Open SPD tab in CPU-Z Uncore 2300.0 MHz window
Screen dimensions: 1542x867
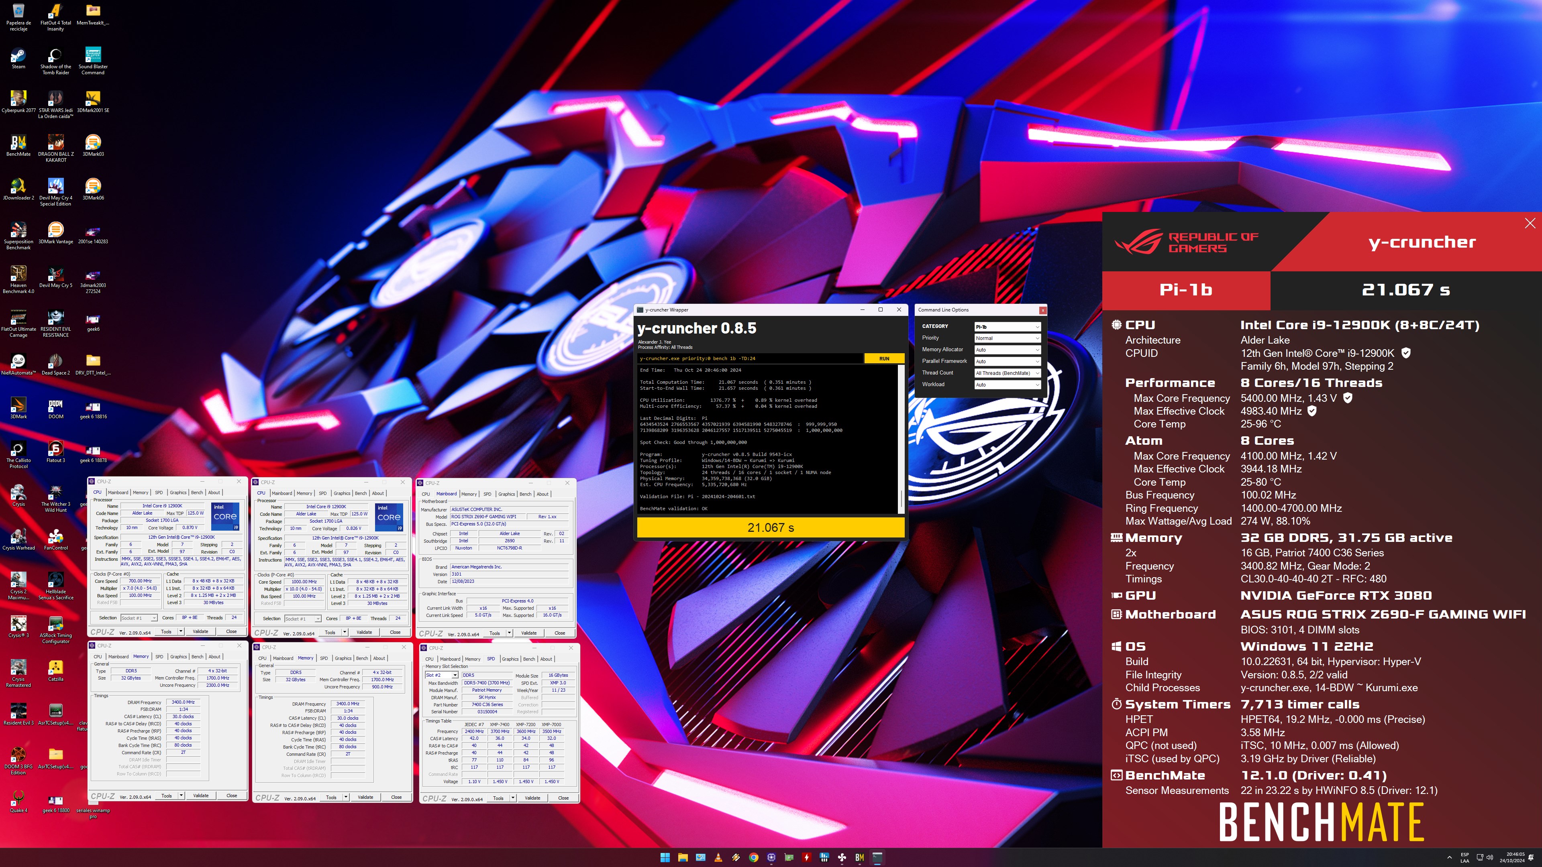point(159,657)
